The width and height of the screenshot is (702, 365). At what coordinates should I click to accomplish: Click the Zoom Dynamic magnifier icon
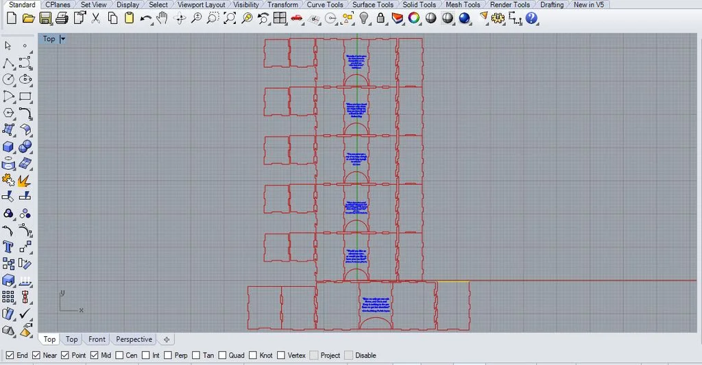tap(197, 18)
